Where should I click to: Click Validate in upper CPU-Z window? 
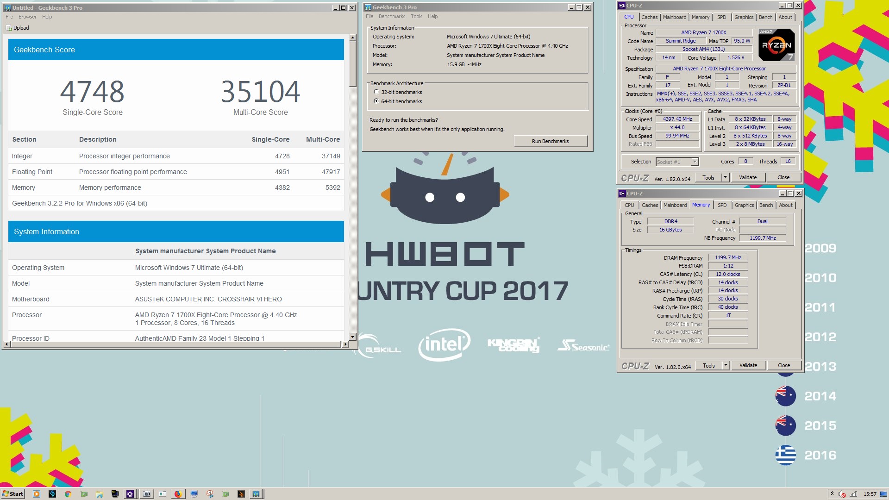pos(748,177)
